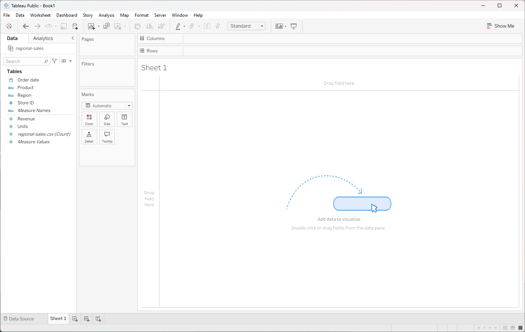Create a new dashboard tab

tap(87, 319)
